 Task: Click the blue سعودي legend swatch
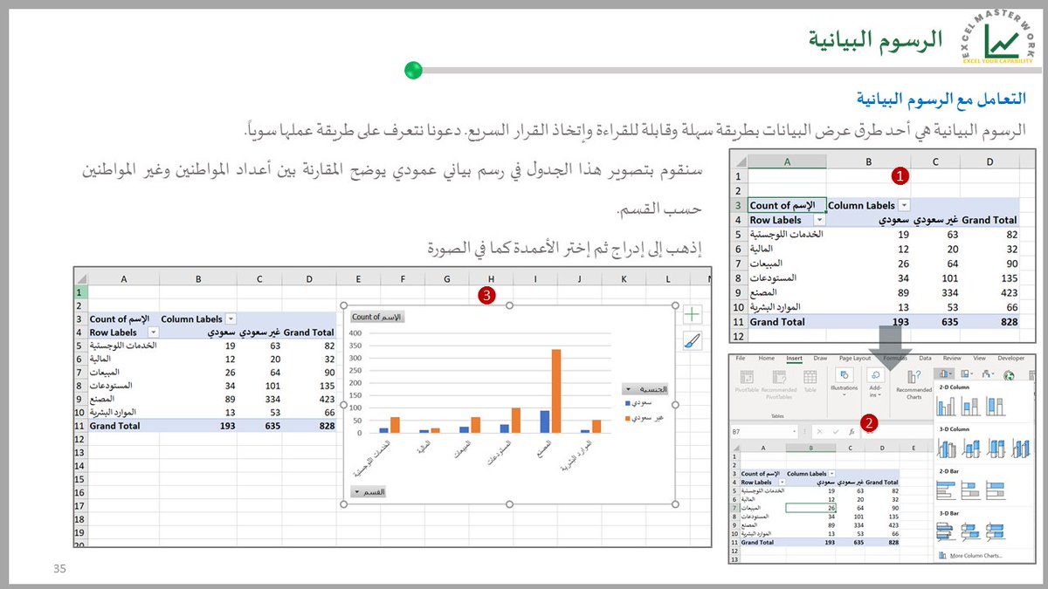(x=629, y=403)
